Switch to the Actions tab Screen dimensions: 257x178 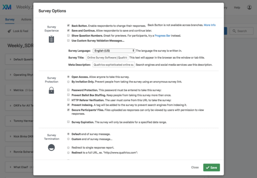click(x=26, y=19)
